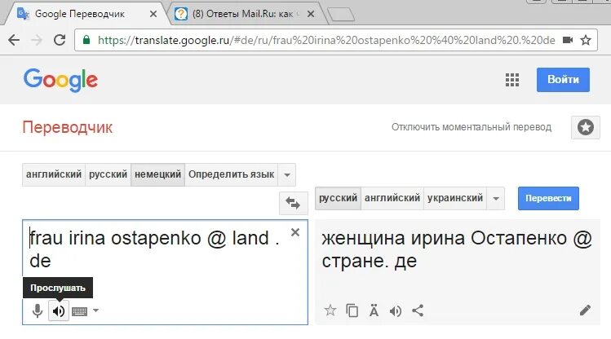
Task: Click the address bar URL
Action: pos(326,40)
